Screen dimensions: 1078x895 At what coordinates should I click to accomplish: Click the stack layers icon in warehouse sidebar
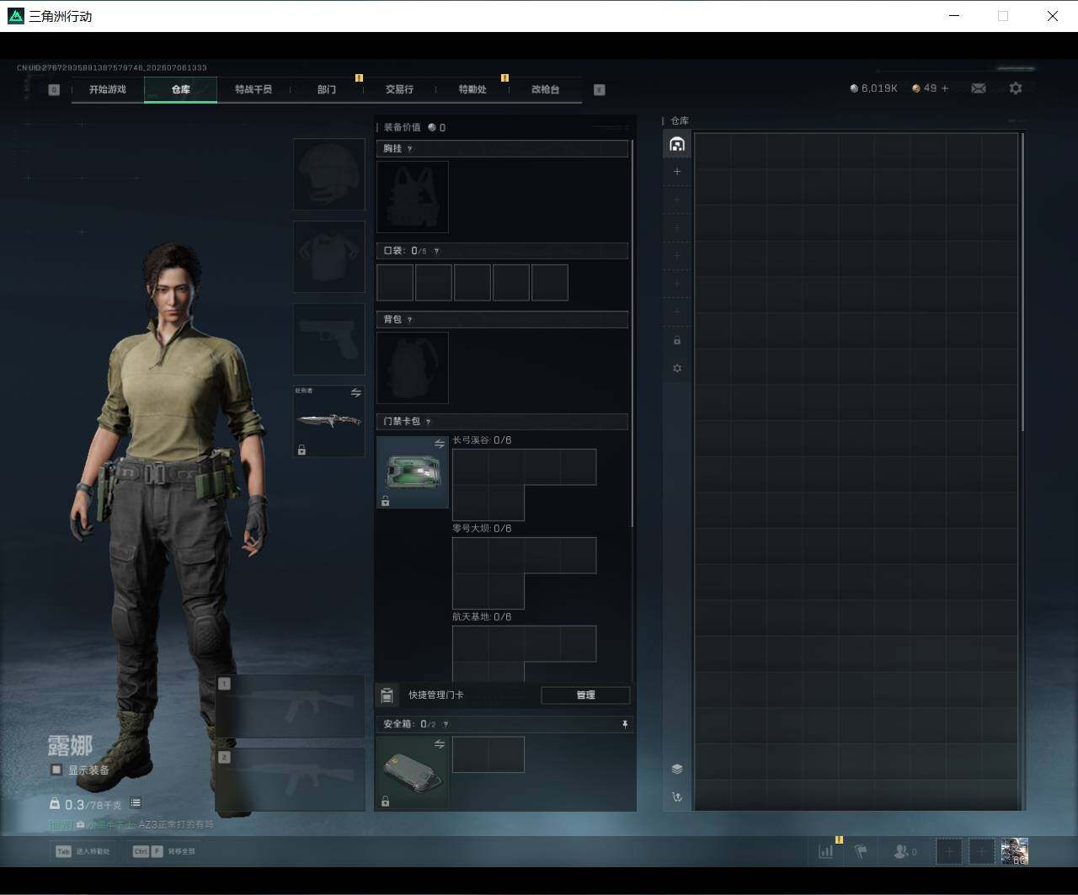point(676,769)
